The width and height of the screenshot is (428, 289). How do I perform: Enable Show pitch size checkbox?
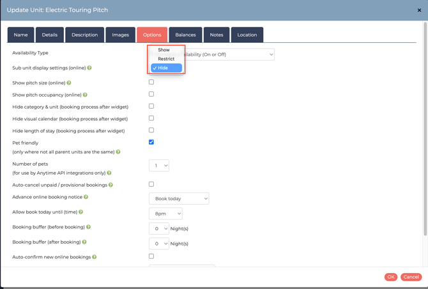pos(151,82)
